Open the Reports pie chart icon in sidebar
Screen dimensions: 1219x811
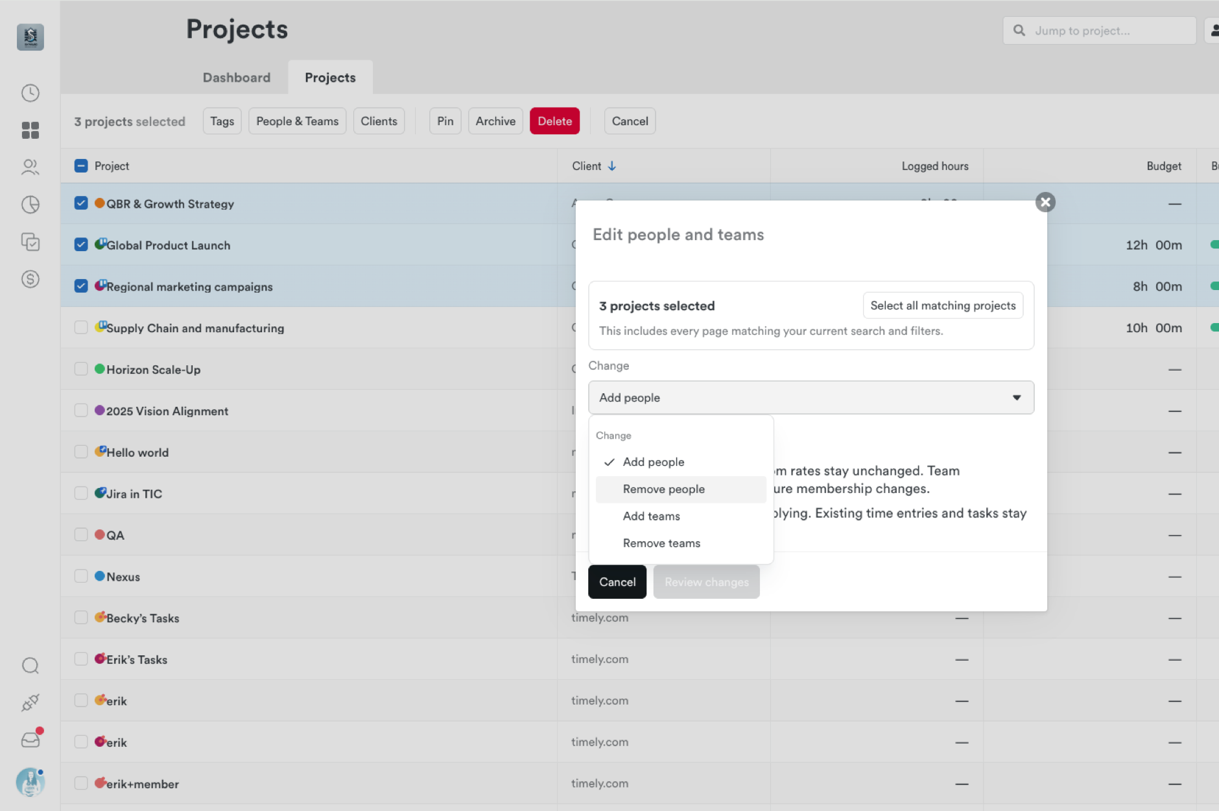(30, 205)
